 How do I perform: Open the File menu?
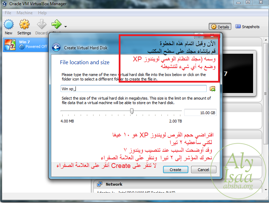pyautogui.click(x=8, y=13)
